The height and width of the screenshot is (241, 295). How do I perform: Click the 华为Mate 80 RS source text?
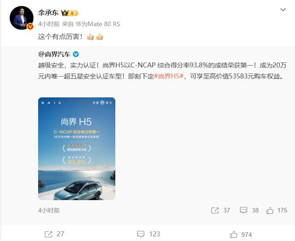pyautogui.click(x=98, y=24)
